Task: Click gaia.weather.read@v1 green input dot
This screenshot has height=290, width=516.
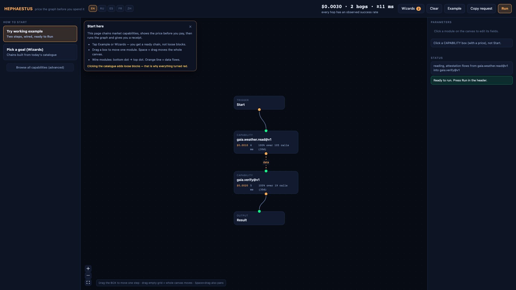Action: click(266, 131)
